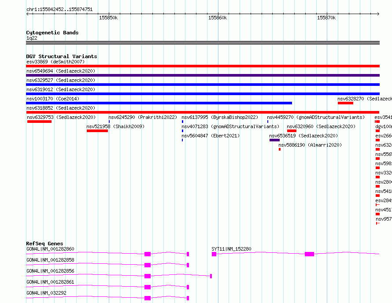Click right arrow end of coordinate ruler
The height and width of the screenshot is (303, 392).
[378, 14]
